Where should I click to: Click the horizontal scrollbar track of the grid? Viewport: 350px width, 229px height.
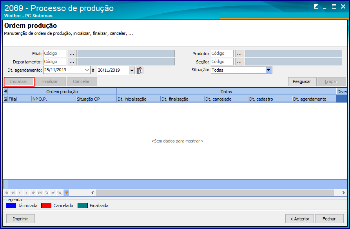pyautogui.click(x=215, y=193)
